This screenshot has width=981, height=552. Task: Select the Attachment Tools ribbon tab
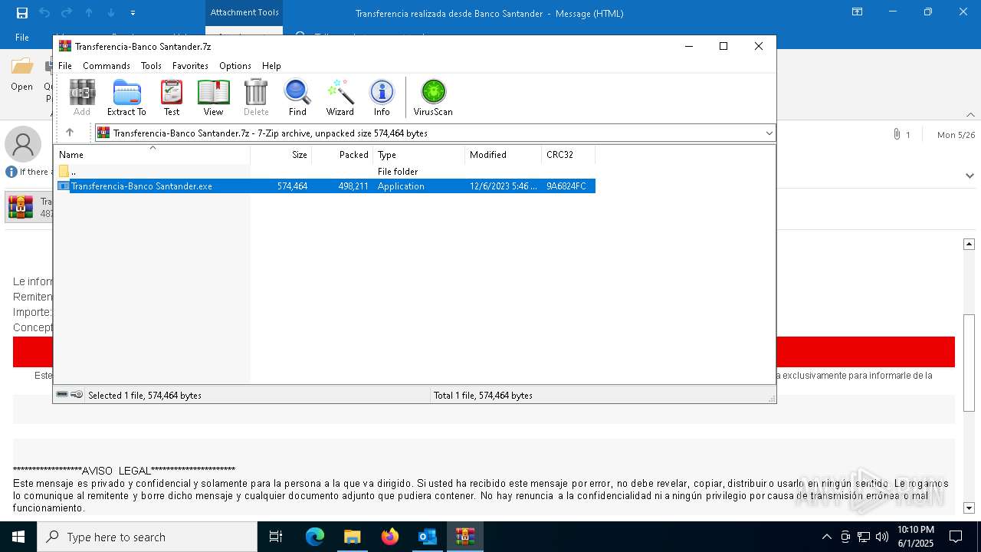tap(244, 12)
